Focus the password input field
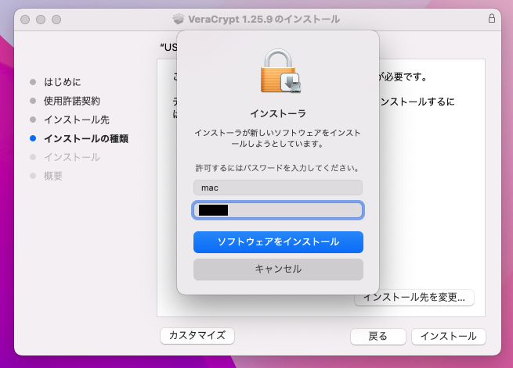This screenshot has width=513, height=368. click(x=278, y=210)
